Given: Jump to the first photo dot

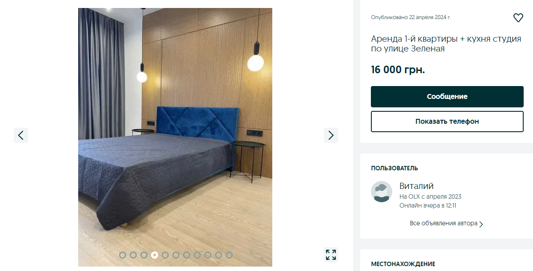Looking at the screenshot, I should 123,255.
